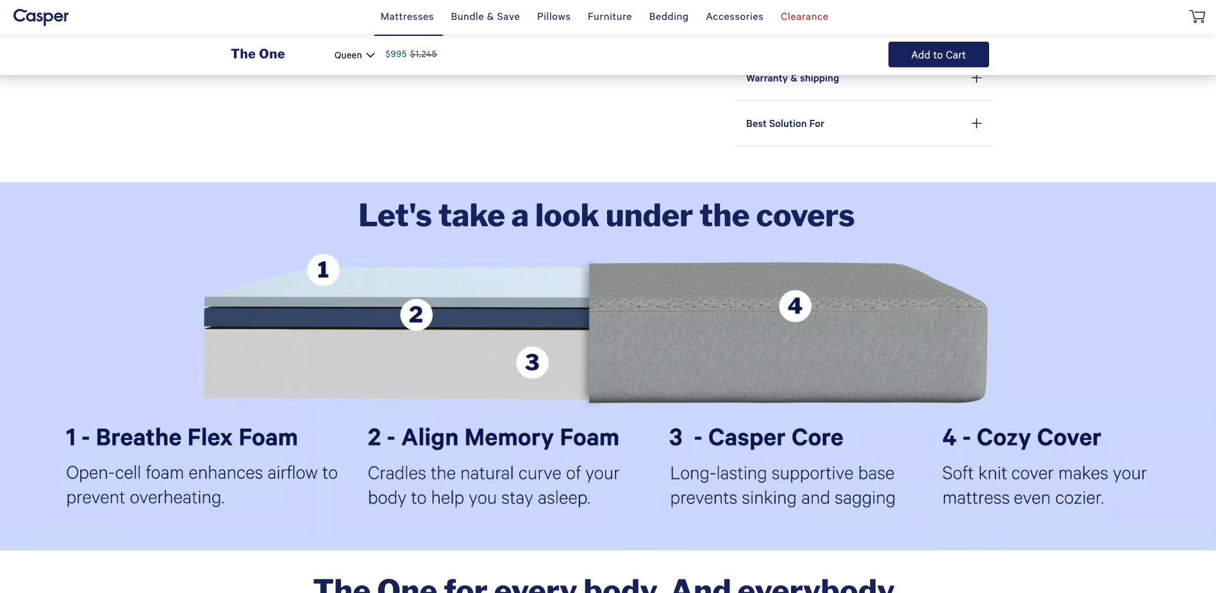Image resolution: width=1216 pixels, height=593 pixels.
Task: Open the Queen size dropdown
Action: click(x=354, y=55)
